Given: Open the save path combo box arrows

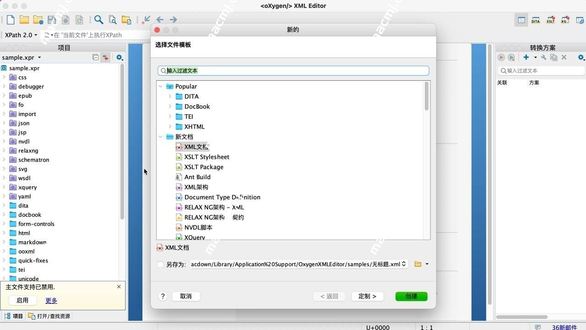Looking at the screenshot, I should coord(404,264).
